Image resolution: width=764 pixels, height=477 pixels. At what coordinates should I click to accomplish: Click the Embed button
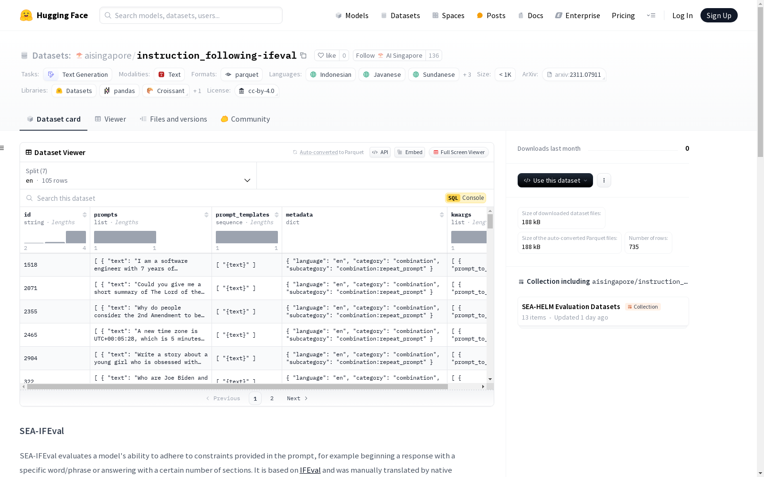pyautogui.click(x=410, y=152)
